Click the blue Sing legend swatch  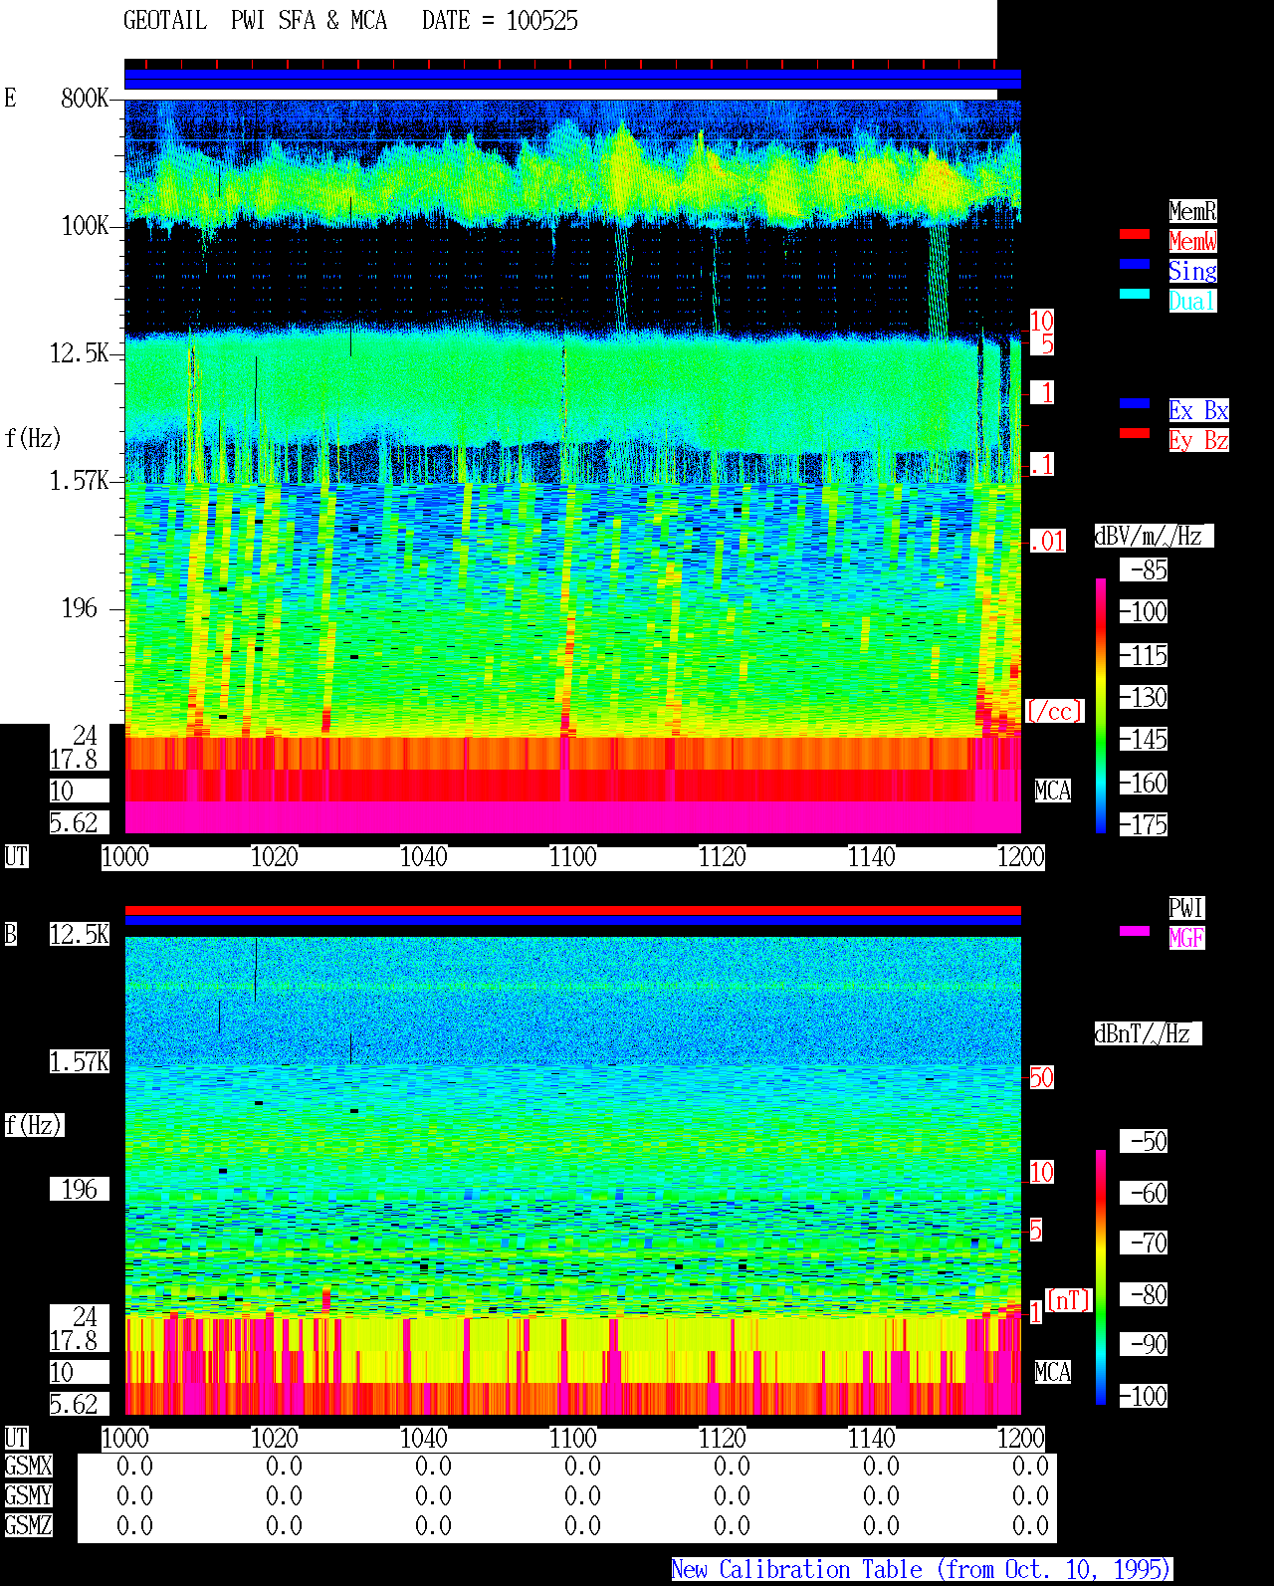[x=1135, y=264]
